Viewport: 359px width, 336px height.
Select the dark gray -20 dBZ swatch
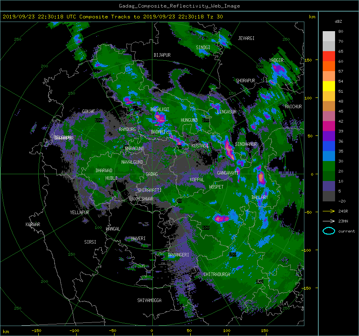pyautogui.click(x=329, y=196)
